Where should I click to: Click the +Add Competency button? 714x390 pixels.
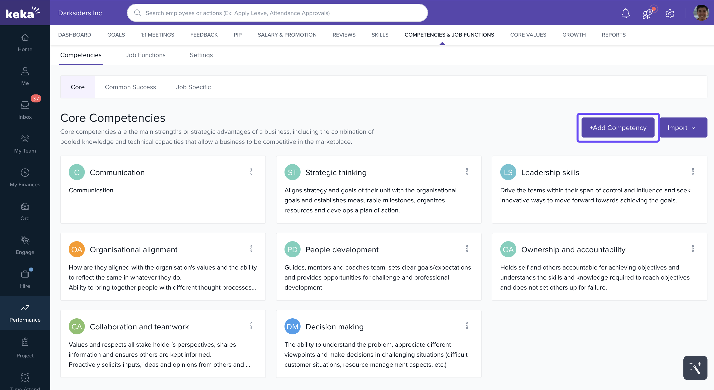point(618,127)
